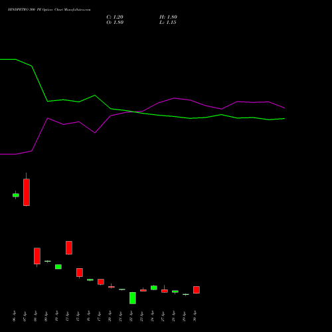Click the 30 Apr date axis label
332x332 pixels.
(195, 316)
